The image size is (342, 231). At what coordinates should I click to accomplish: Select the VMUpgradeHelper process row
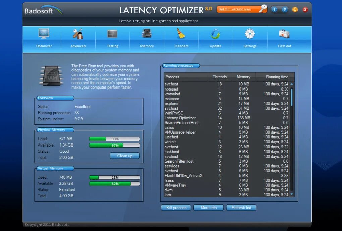click(x=226, y=132)
